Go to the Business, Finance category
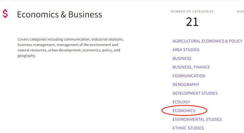This screenshot has height=133, width=244. pyautogui.click(x=191, y=67)
